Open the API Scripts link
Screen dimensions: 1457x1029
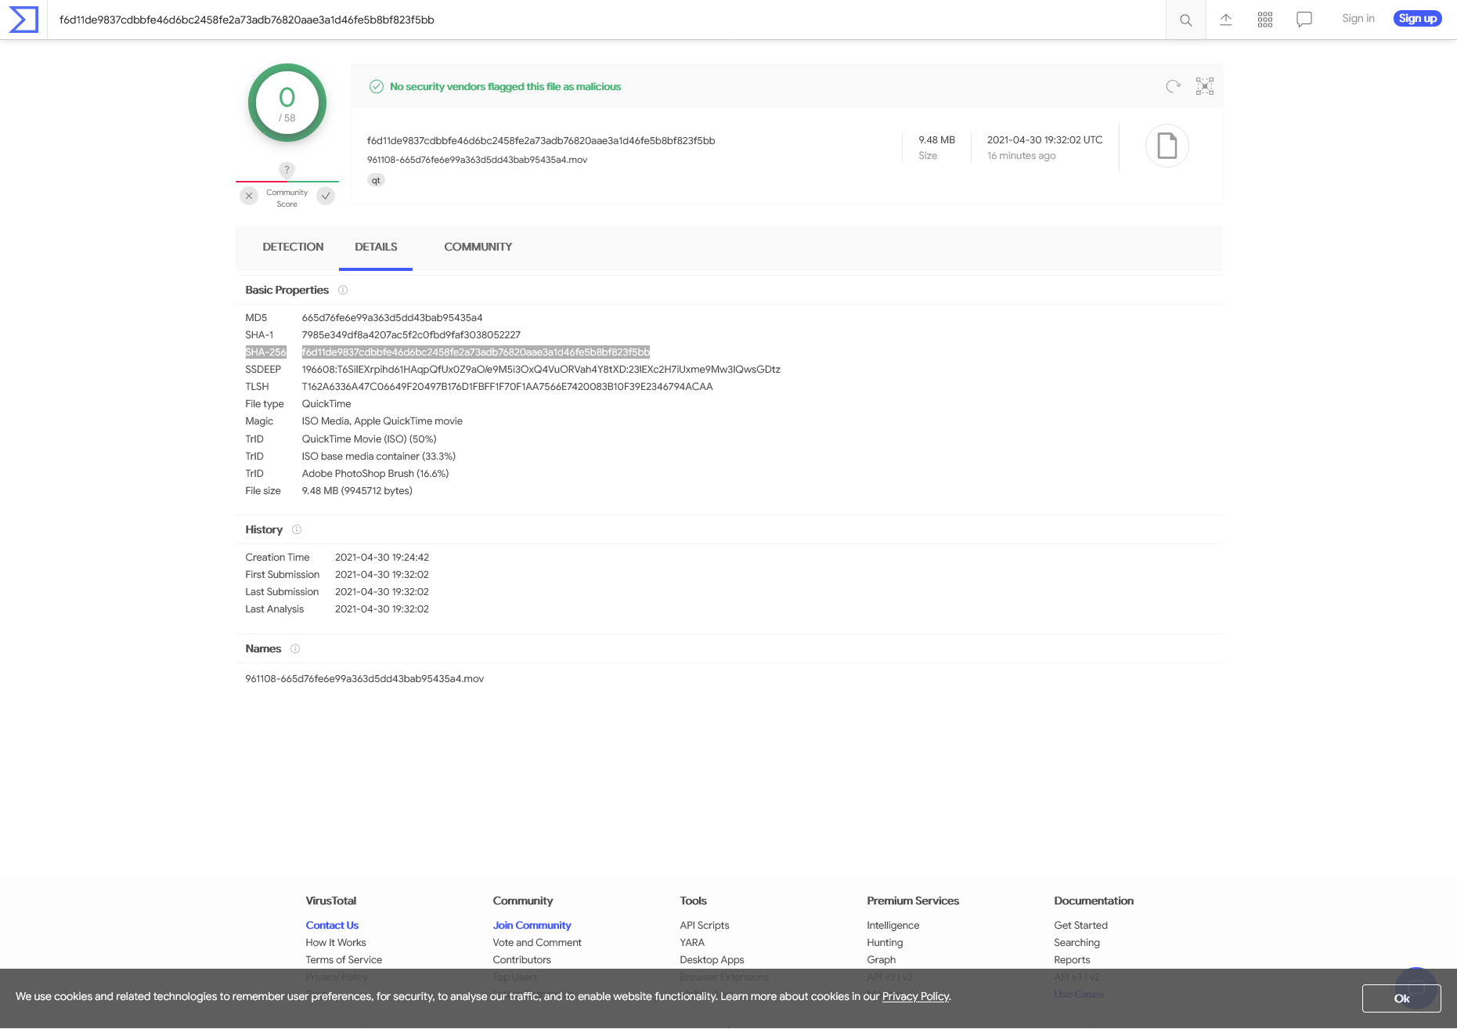pyautogui.click(x=705, y=925)
